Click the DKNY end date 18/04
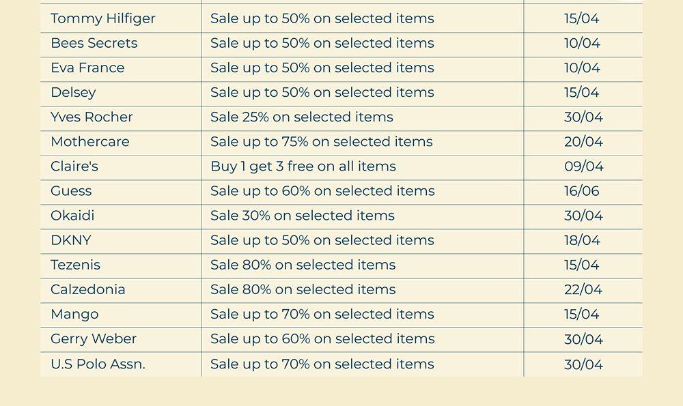 [x=582, y=240]
